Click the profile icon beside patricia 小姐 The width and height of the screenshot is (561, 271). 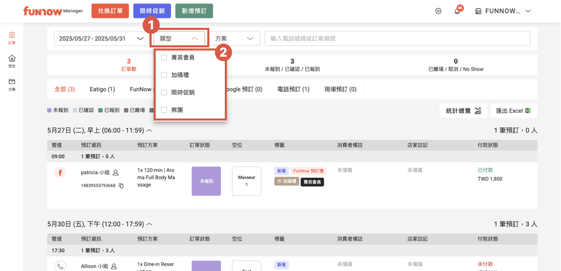click(x=116, y=173)
